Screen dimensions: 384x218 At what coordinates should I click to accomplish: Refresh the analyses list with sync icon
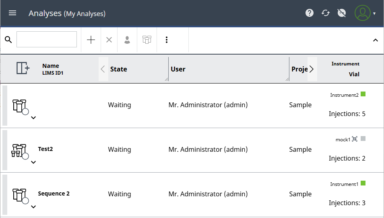[326, 13]
